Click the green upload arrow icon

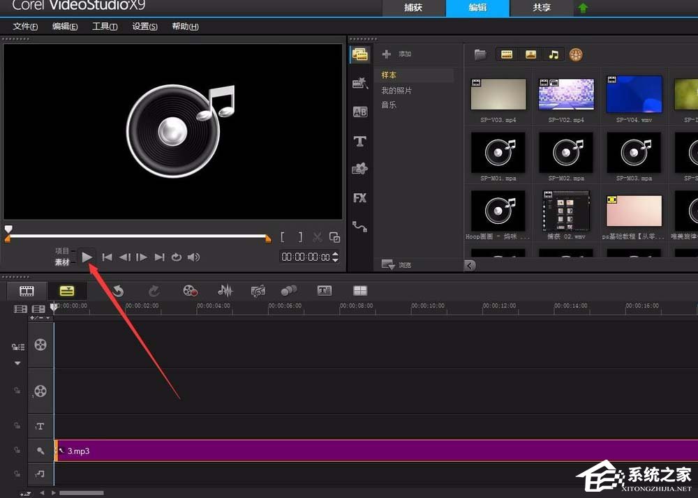click(583, 8)
